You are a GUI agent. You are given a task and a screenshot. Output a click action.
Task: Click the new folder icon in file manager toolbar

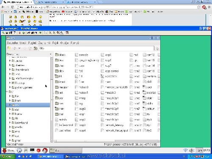pos(9,48)
